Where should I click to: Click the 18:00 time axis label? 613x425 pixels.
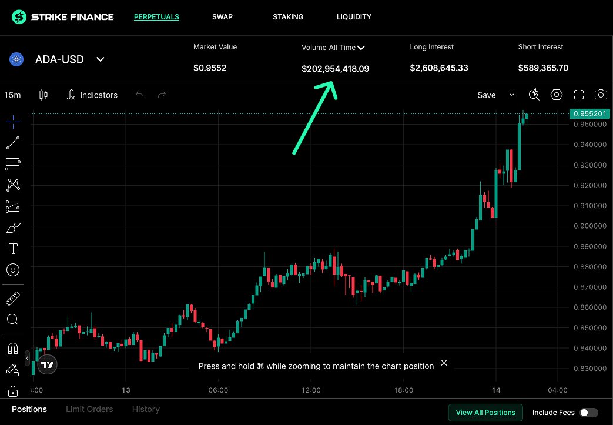pos(403,390)
